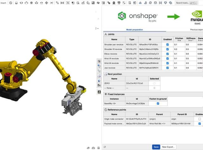Screen dimensions: 203x150
Task: Click the Joints section icon
Action: click(x=106, y=34)
